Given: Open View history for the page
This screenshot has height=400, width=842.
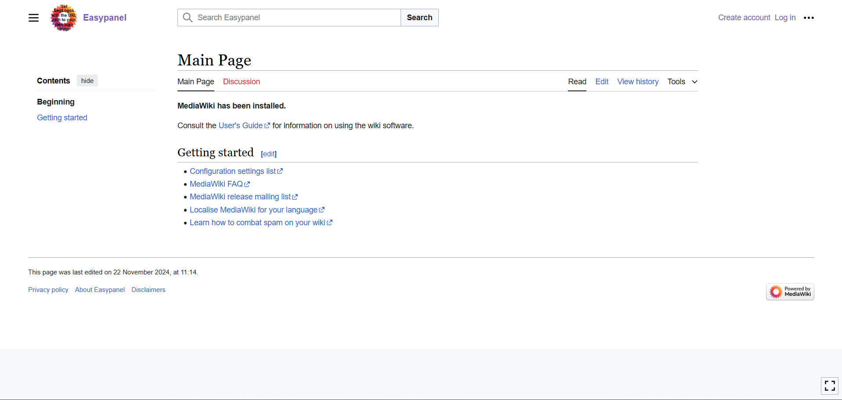Looking at the screenshot, I should click(638, 82).
